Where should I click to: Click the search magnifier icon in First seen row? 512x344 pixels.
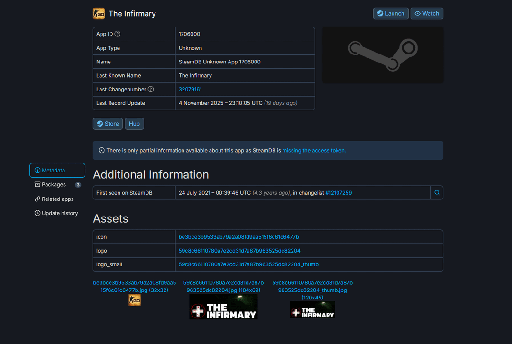pyautogui.click(x=437, y=193)
